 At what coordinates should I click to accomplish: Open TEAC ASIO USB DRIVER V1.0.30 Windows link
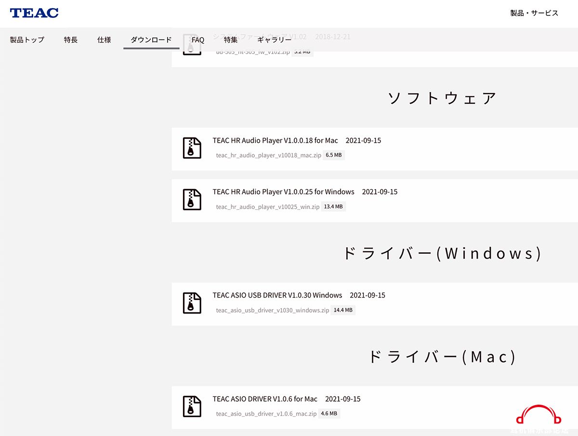point(277,295)
